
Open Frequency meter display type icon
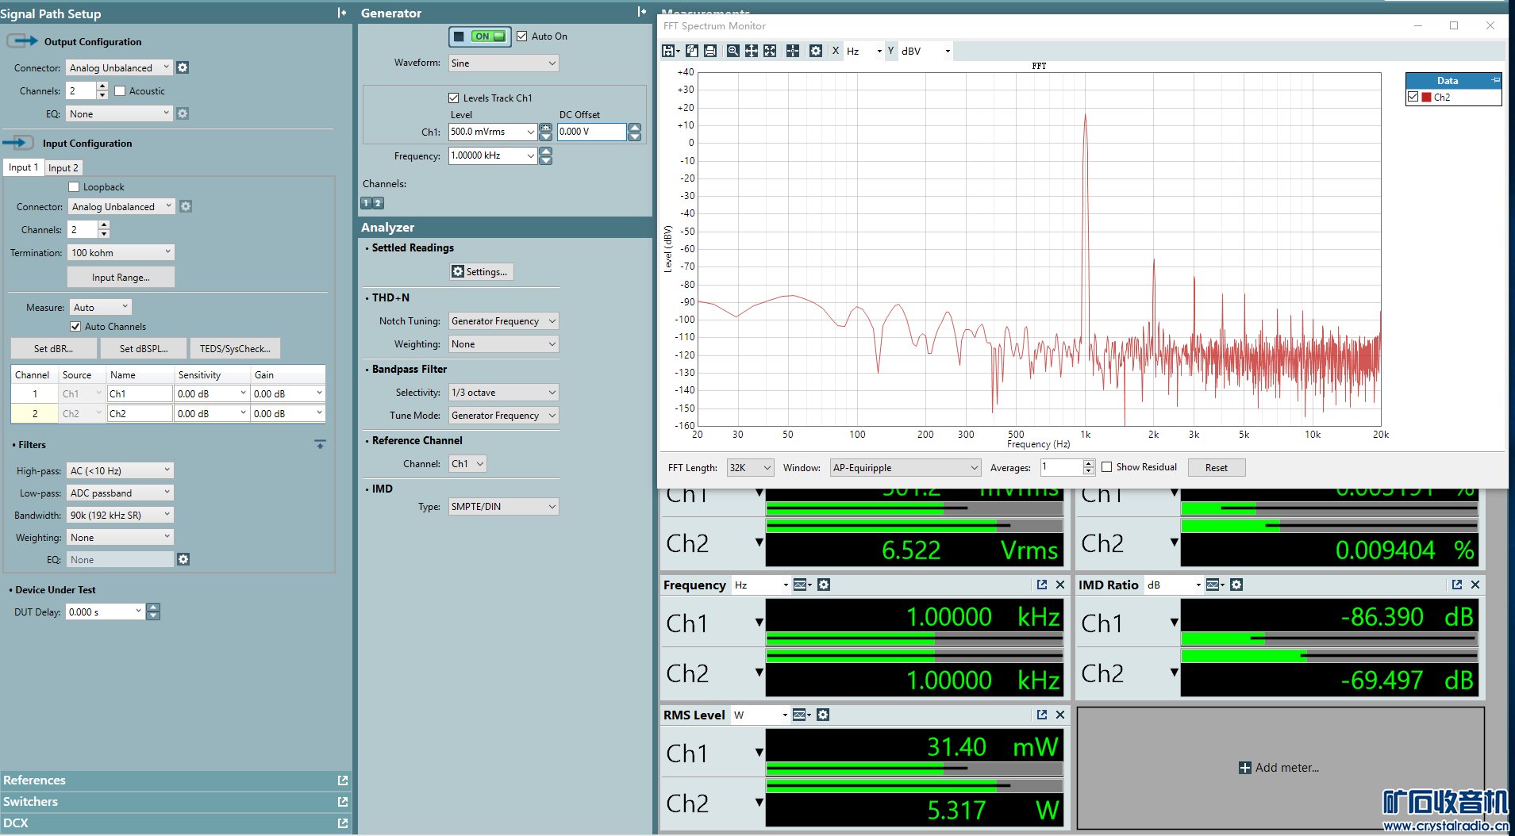[802, 585]
